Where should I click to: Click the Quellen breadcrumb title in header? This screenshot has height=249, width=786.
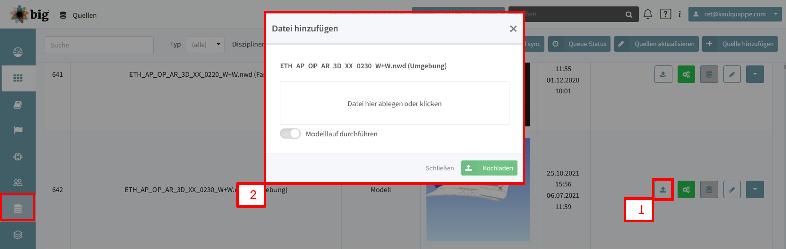(x=85, y=15)
